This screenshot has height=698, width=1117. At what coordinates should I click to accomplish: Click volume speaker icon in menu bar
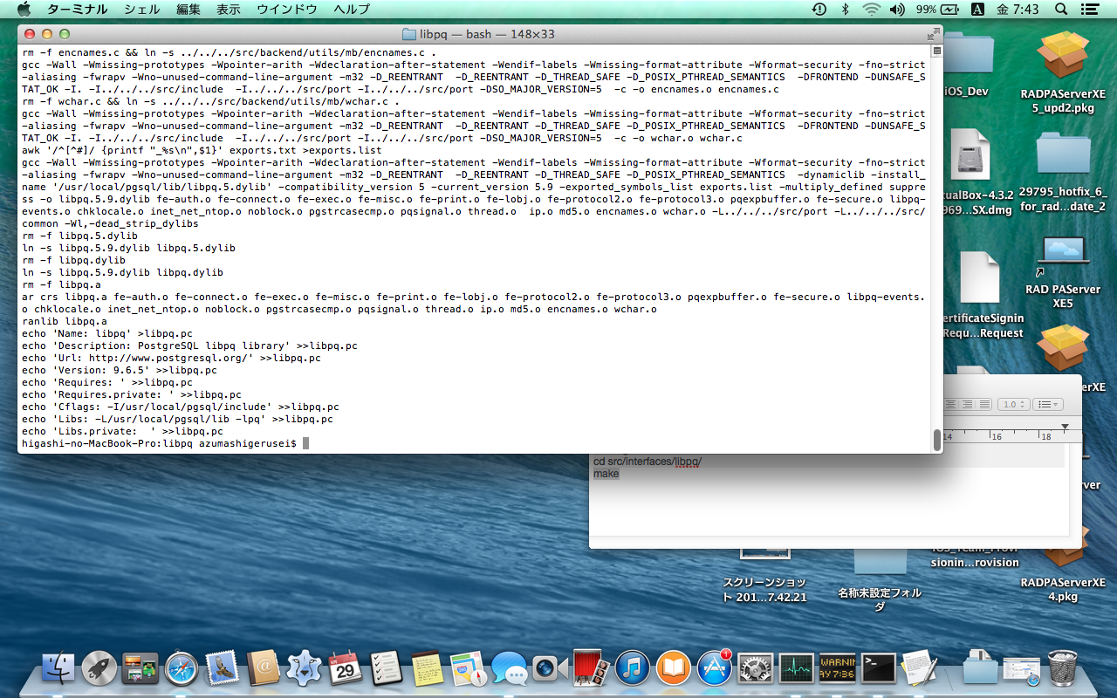pyautogui.click(x=897, y=10)
